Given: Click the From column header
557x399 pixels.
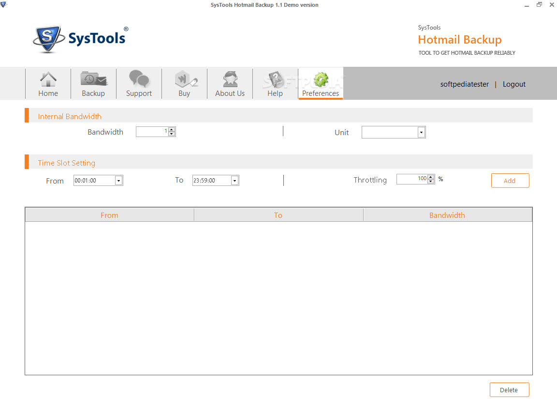Looking at the screenshot, I should point(109,215).
